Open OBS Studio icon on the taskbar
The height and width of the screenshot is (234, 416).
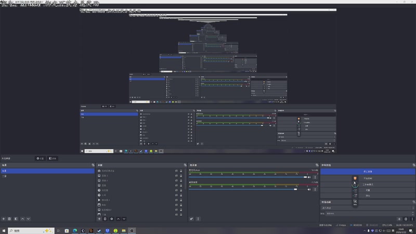click(x=132, y=231)
